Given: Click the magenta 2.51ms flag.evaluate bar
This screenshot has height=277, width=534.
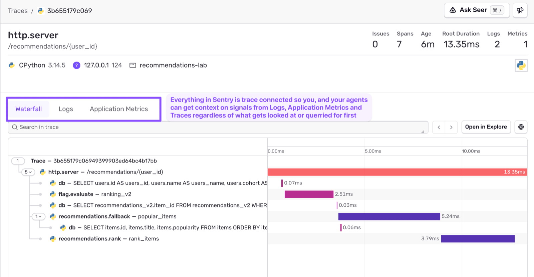Looking at the screenshot, I should [x=309, y=194].
